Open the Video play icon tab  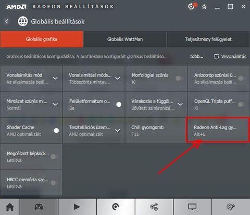(x=77, y=207)
